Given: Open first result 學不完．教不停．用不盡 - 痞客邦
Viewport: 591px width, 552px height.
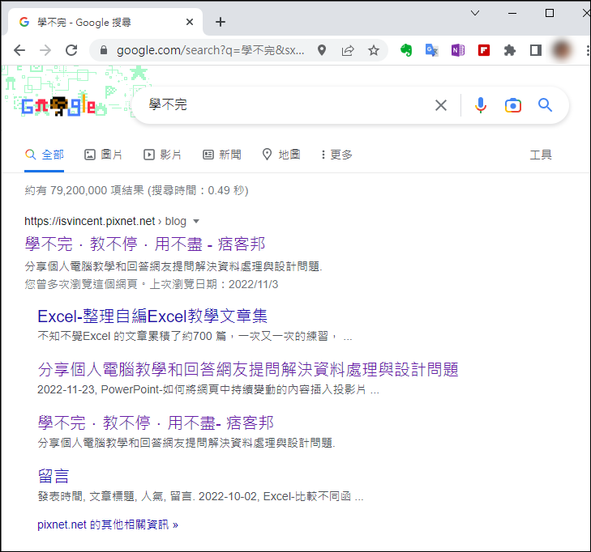Looking at the screenshot, I should coord(145,244).
